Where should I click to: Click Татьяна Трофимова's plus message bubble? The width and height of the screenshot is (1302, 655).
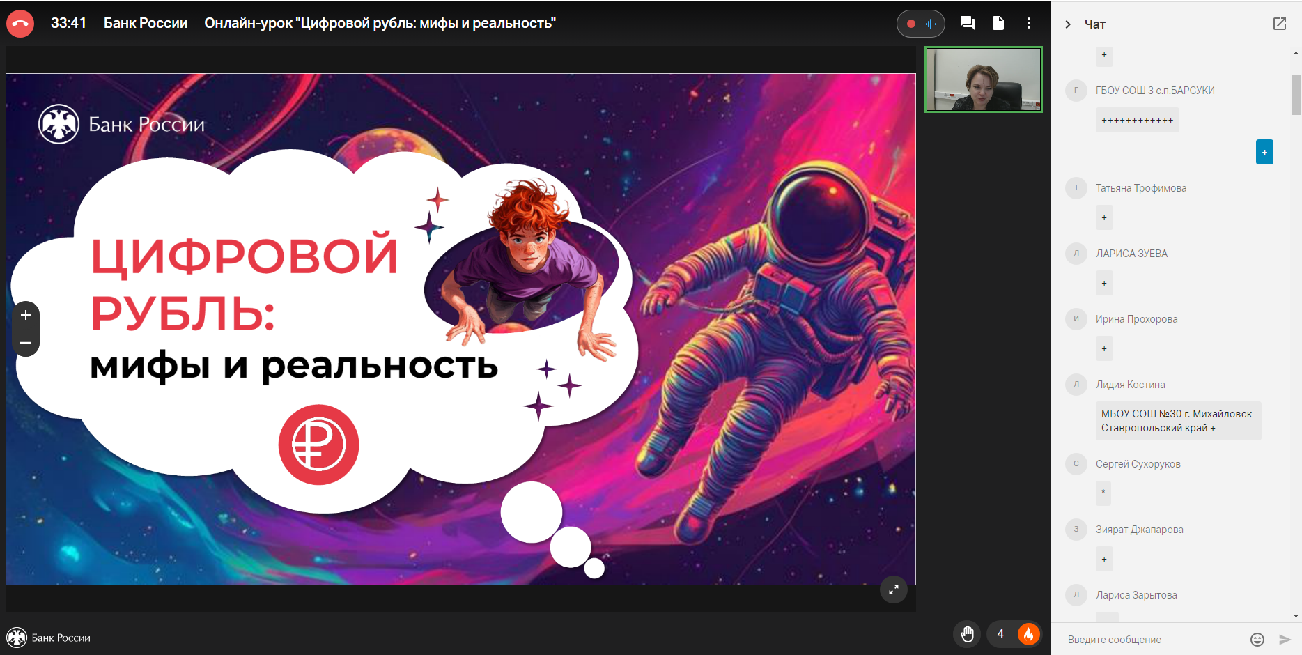(x=1104, y=217)
